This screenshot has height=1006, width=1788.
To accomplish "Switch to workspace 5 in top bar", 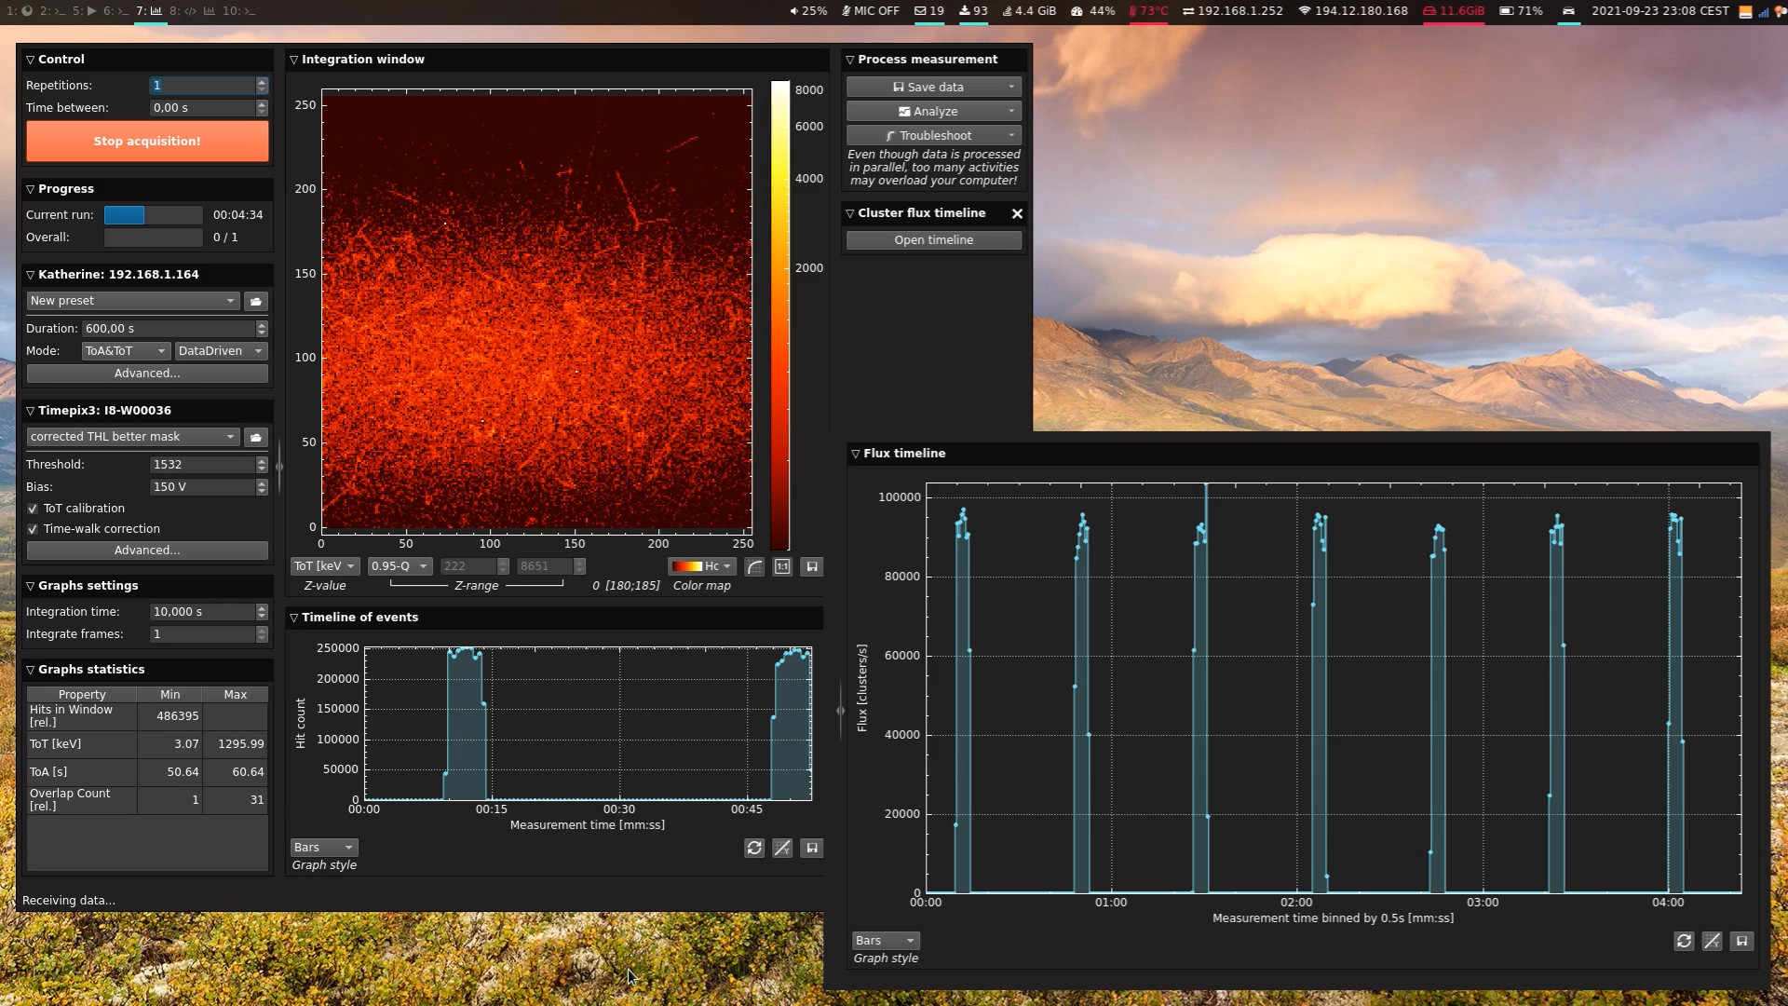I will (84, 11).
